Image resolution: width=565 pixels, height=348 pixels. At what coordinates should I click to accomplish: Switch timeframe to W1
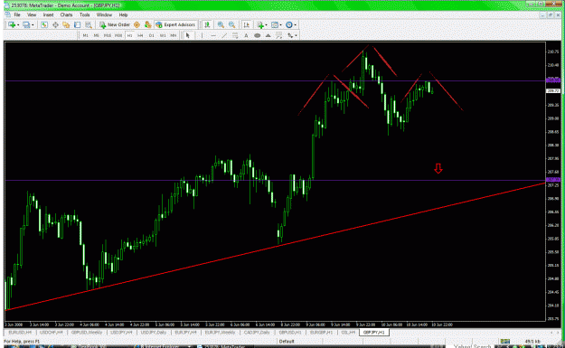[163, 35]
